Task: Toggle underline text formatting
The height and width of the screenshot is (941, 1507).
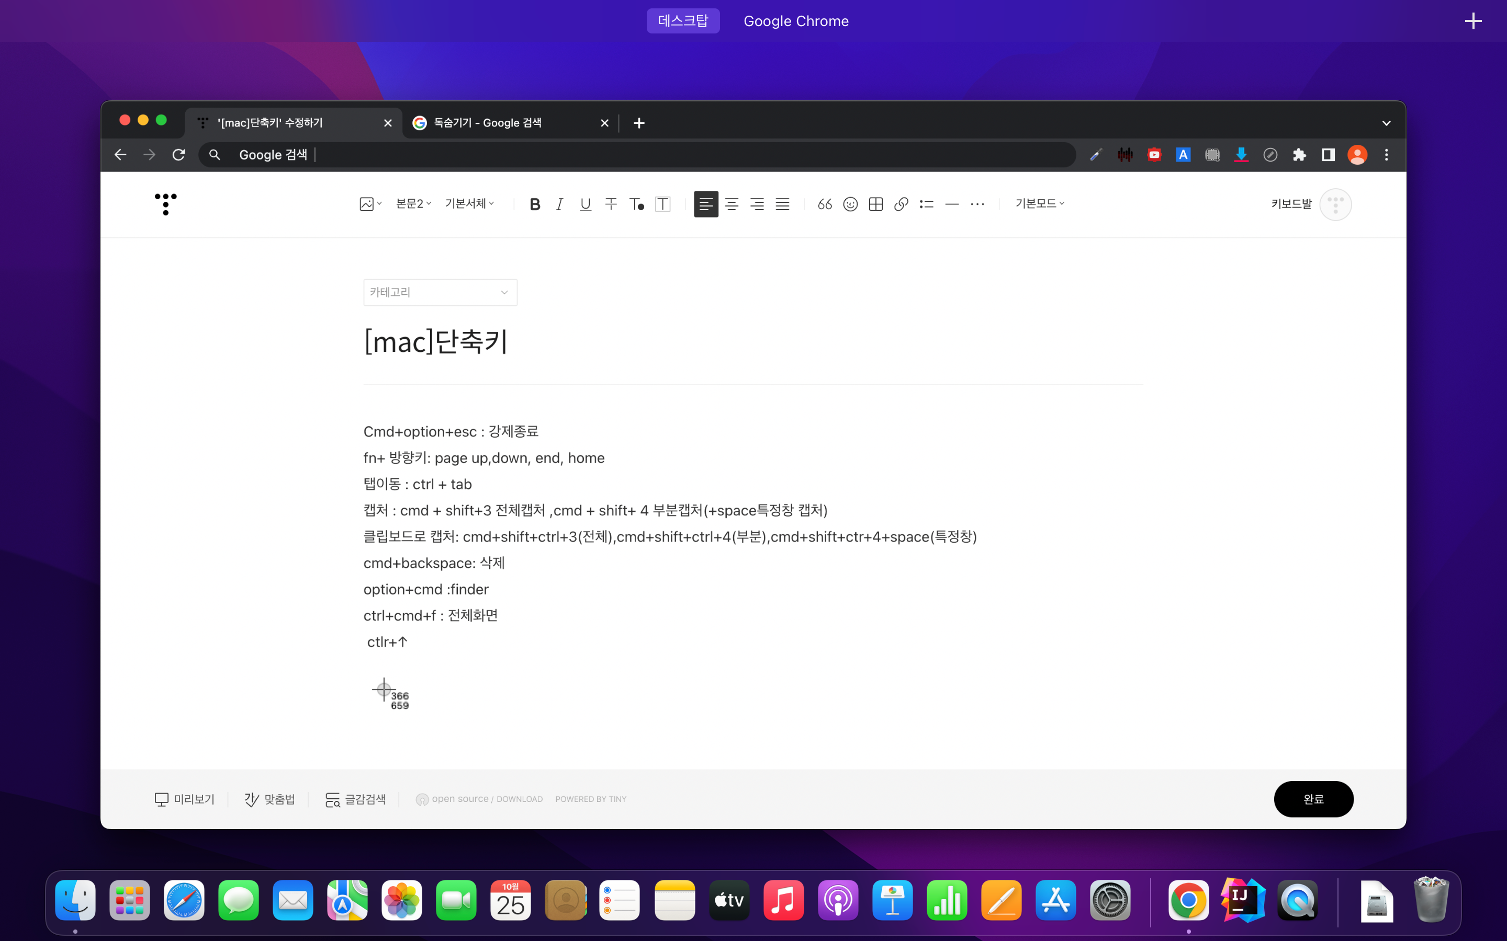Action: pos(584,204)
